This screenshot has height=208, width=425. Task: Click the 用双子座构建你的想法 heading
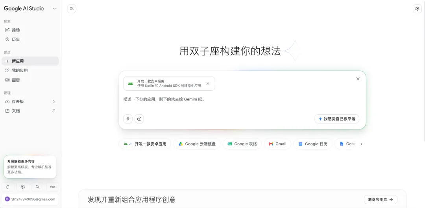click(230, 51)
